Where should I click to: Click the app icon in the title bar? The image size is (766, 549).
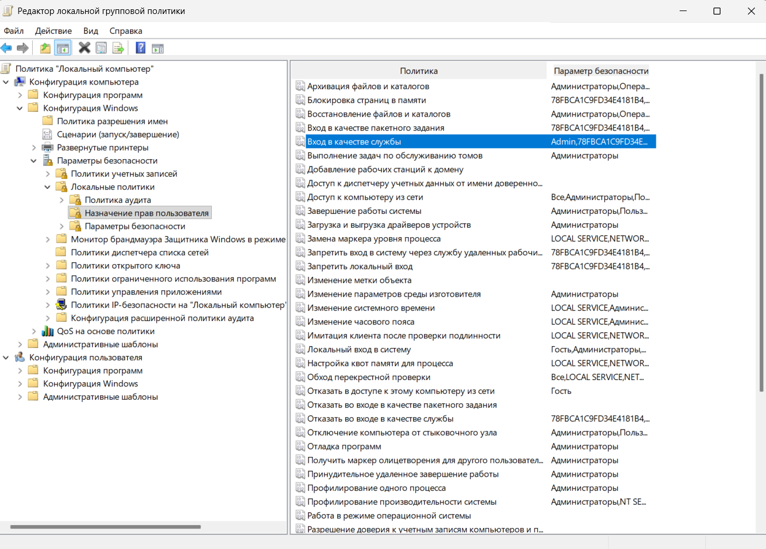pyautogui.click(x=8, y=10)
